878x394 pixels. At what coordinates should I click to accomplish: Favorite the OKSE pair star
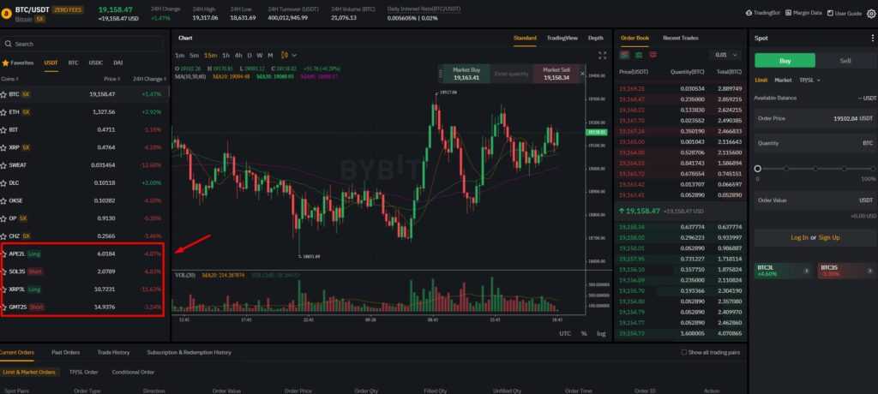pyautogui.click(x=4, y=200)
